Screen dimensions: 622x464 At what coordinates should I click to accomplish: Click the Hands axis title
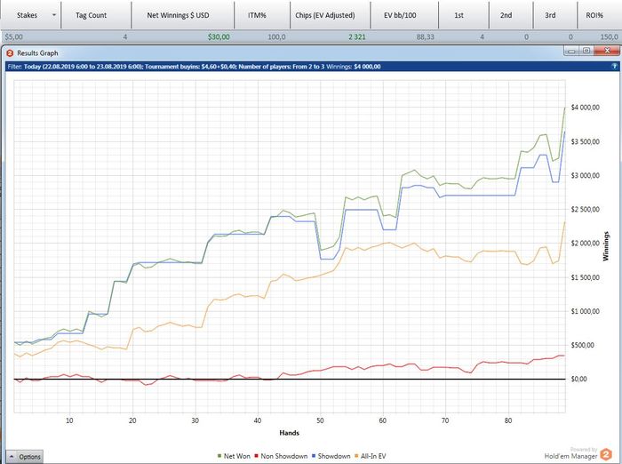[289, 433]
